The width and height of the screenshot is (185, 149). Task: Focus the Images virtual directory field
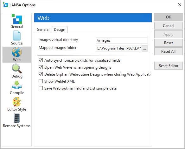pos(122,40)
